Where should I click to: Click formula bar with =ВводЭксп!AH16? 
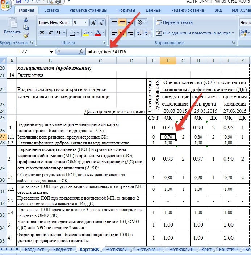coord(168,52)
